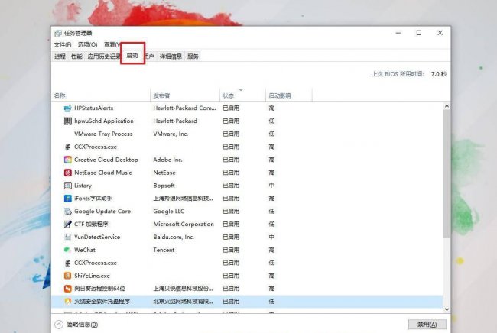497x333 pixels.
Task: Switch to the 性能 tab
Action: (x=76, y=57)
